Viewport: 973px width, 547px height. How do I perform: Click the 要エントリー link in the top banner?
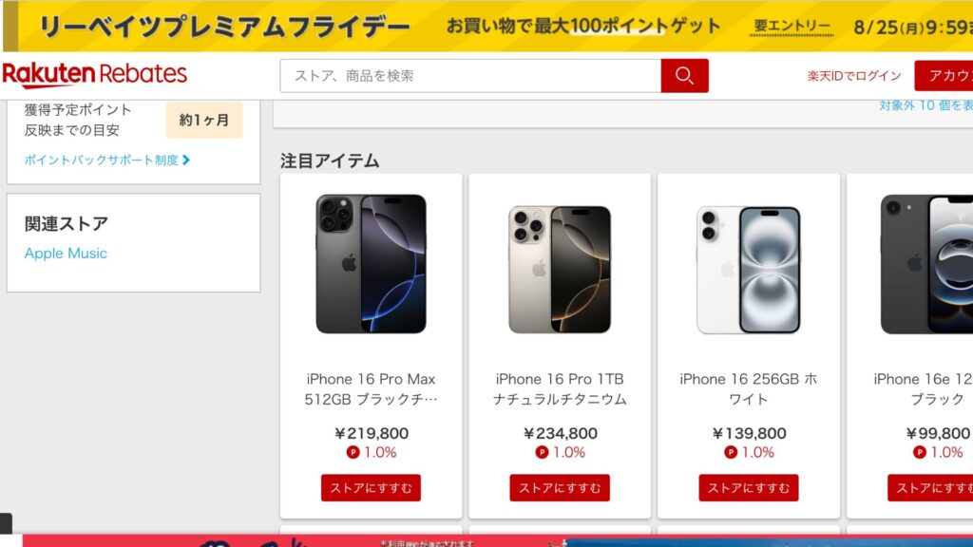792,26
